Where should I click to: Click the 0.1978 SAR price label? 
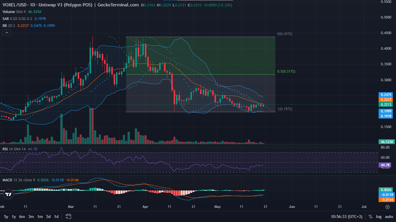(386, 116)
